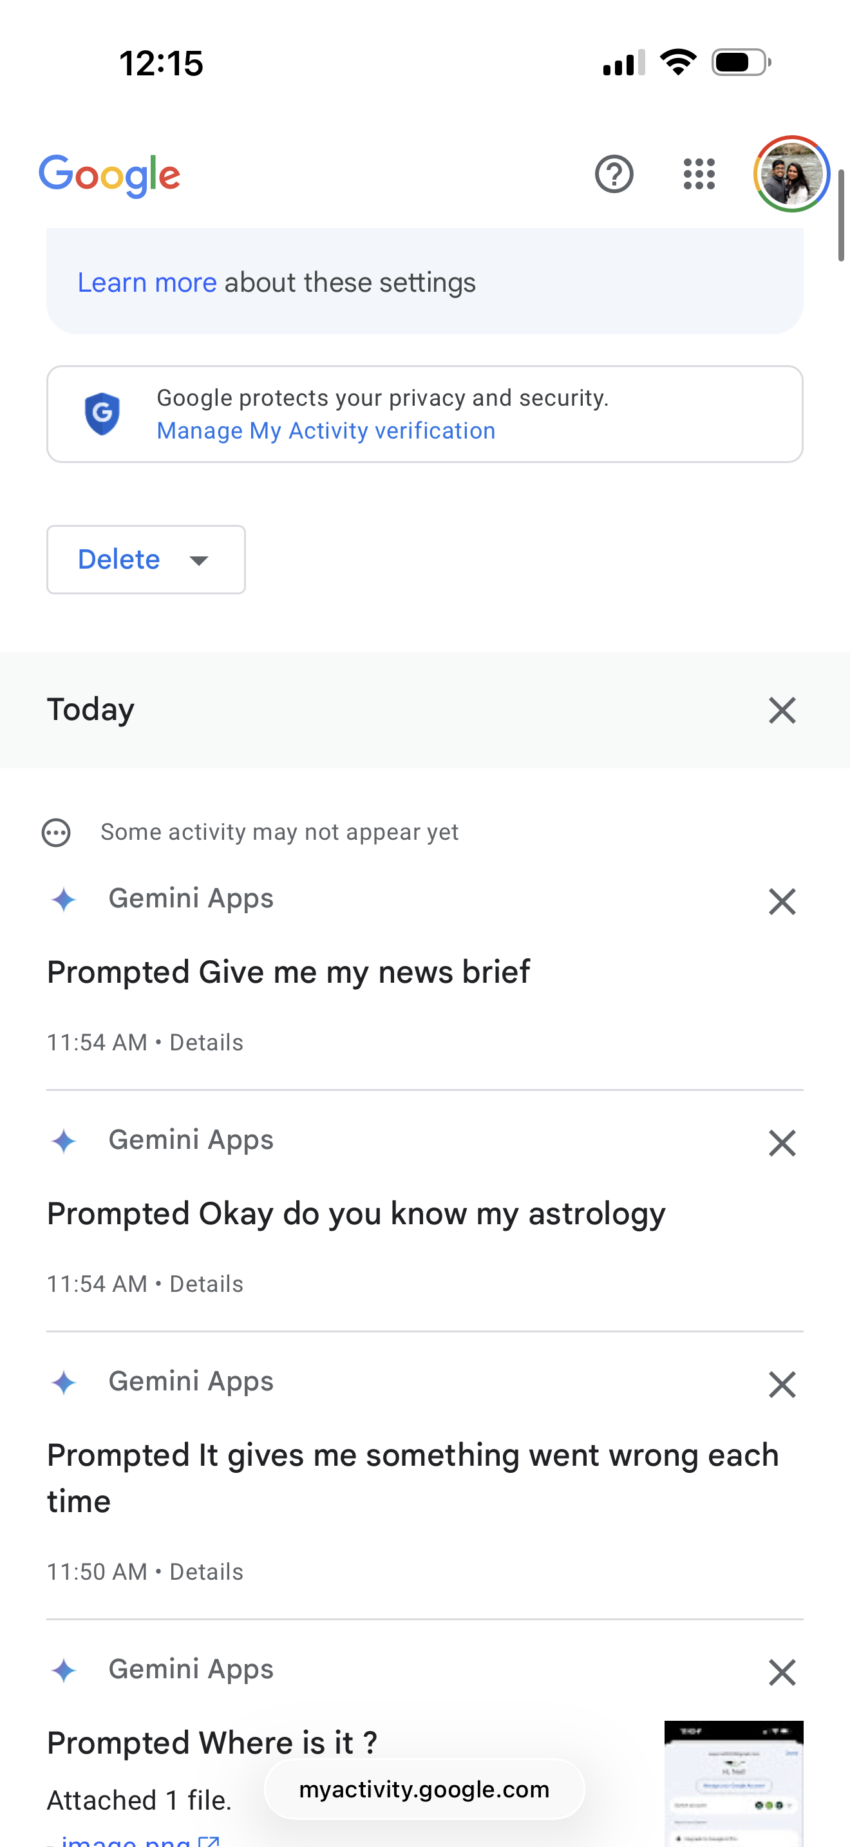The height and width of the screenshot is (1847, 850).
Task: Tap the Google account profile picture
Action: point(791,175)
